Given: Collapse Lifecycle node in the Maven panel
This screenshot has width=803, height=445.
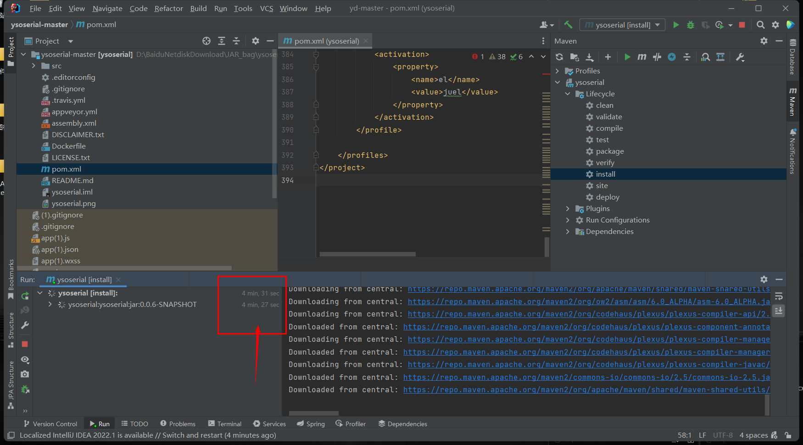Looking at the screenshot, I should click(568, 94).
